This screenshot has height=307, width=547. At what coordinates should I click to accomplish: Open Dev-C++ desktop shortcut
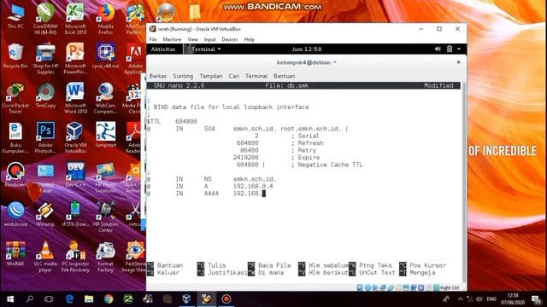75,175
